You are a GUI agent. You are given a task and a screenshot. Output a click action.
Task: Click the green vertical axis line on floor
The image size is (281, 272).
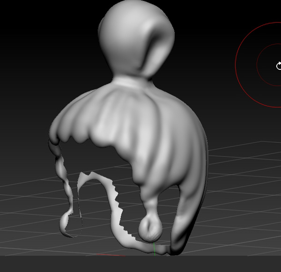click(154, 249)
